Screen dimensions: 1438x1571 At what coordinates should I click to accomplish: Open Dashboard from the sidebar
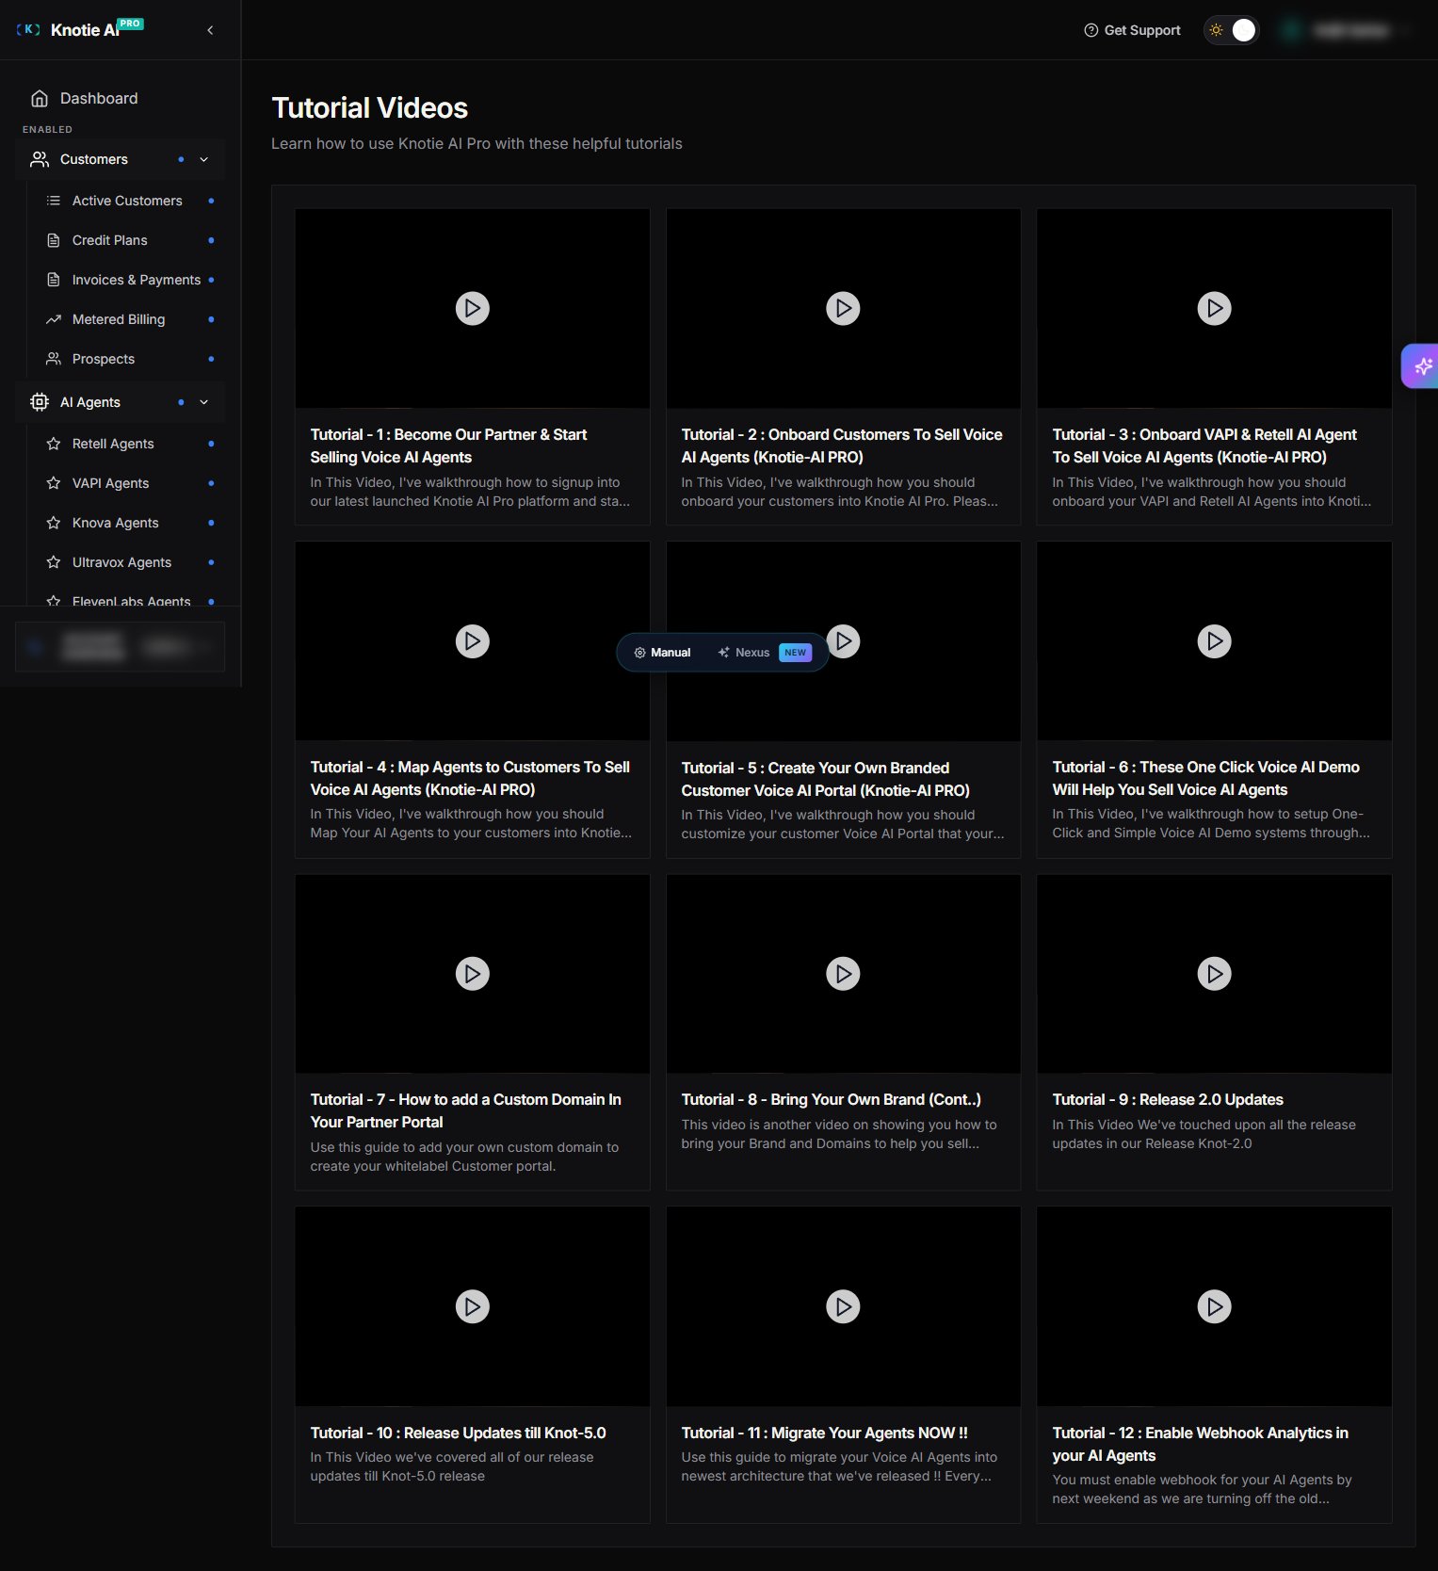121,98
